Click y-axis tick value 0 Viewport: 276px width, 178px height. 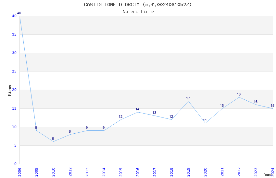(x=16, y=164)
